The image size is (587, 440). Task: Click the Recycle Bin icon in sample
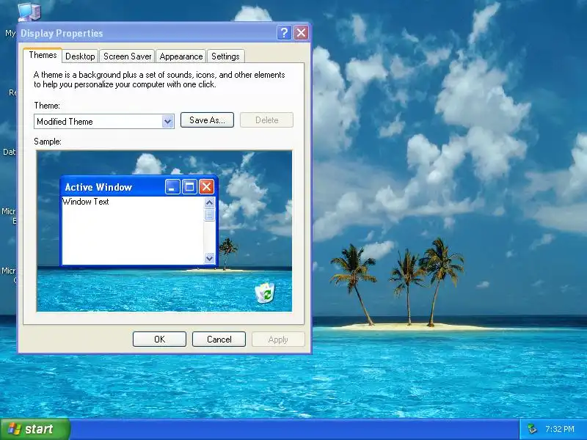click(x=265, y=293)
